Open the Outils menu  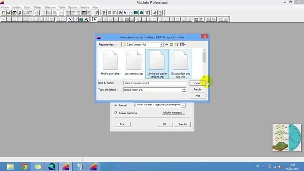coord(27,8)
